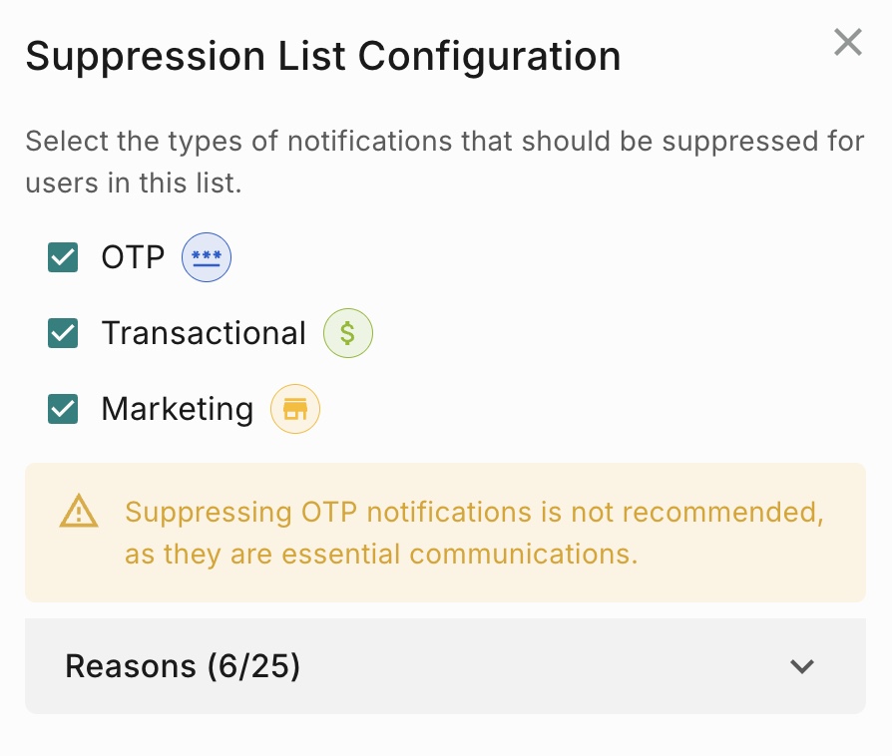892x756 pixels.
Task: Click 'as they are essential communications' text
Action: point(381,555)
